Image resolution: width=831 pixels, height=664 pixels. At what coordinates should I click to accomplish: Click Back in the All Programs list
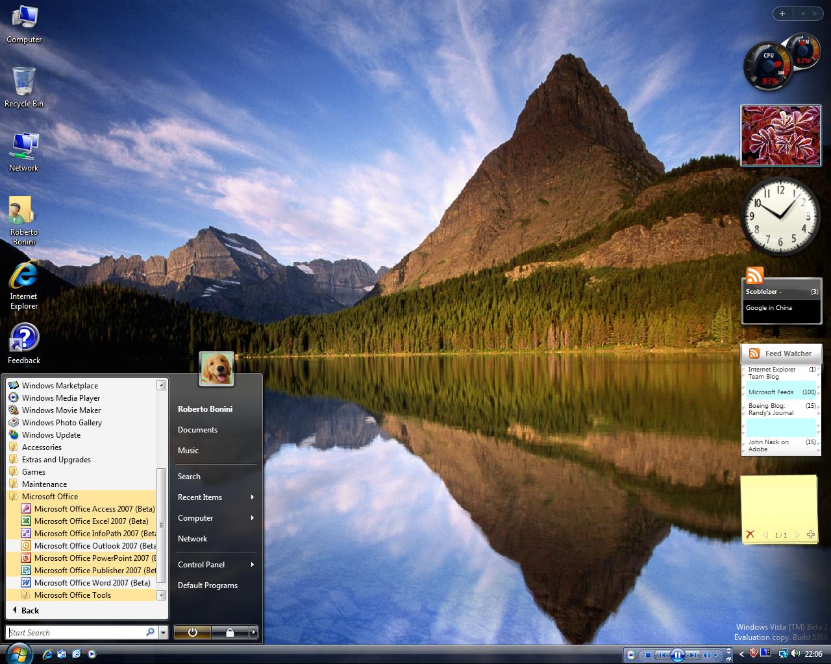click(x=30, y=611)
